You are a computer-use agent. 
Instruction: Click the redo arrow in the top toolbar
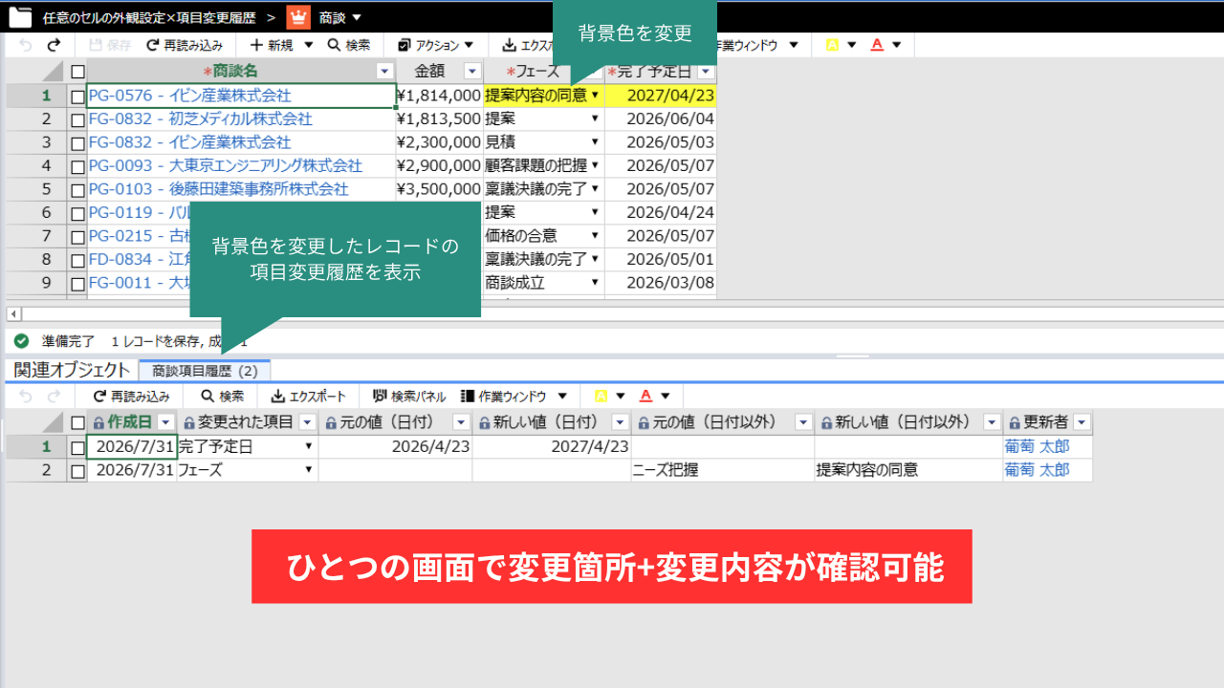click(x=55, y=45)
